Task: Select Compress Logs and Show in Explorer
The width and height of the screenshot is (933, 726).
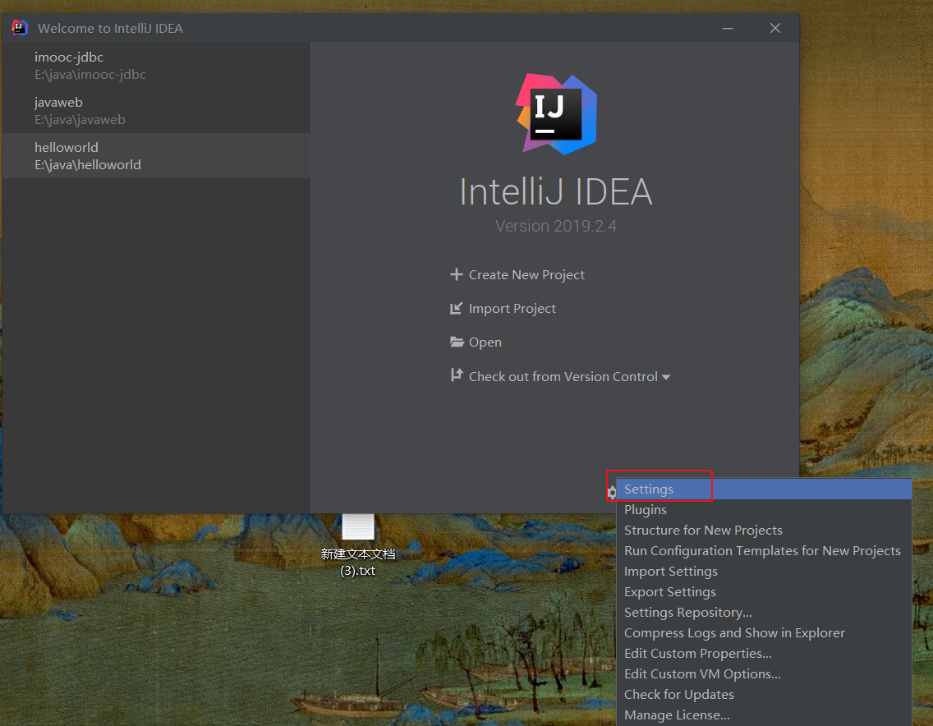Action: (x=764, y=633)
